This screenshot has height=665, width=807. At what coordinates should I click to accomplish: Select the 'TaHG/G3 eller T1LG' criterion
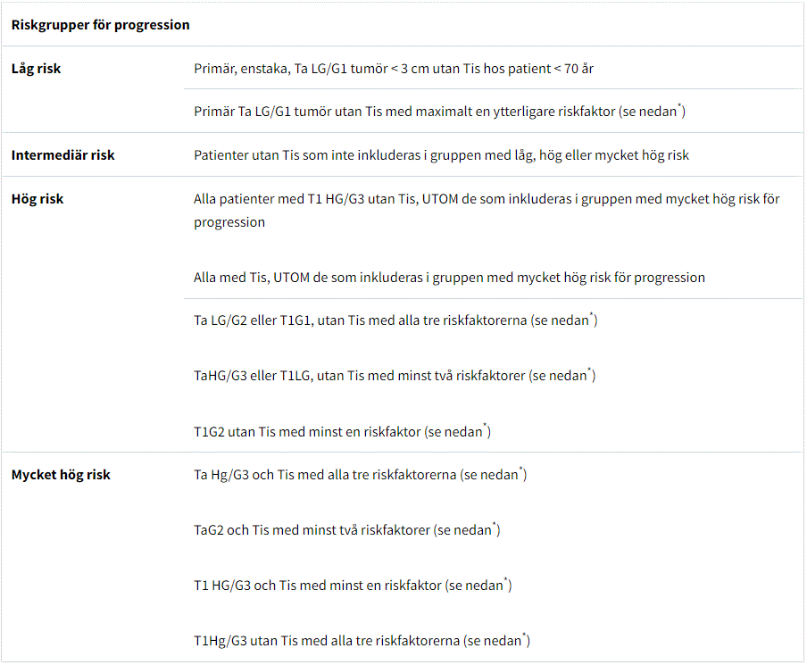click(x=394, y=376)
